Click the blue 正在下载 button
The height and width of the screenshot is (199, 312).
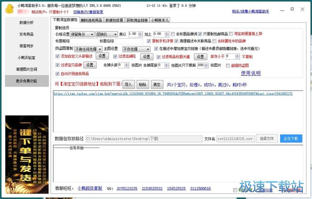pos(291,139)
